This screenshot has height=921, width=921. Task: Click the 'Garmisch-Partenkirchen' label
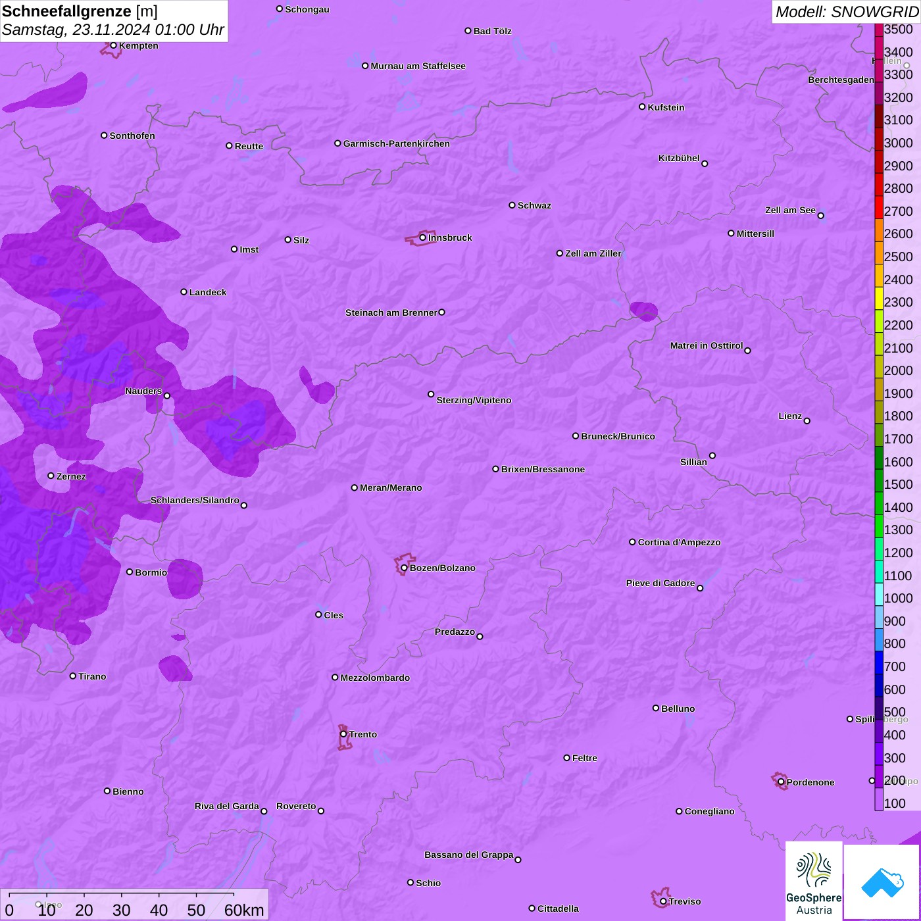point(397,143)
